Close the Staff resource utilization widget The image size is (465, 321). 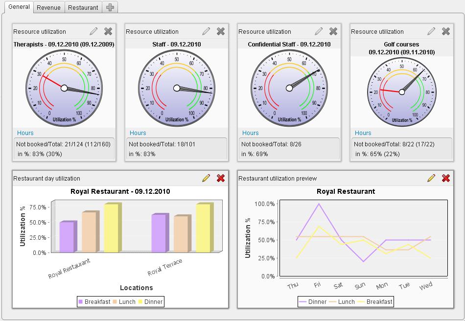pyautogui.click(x=221, y=31)
